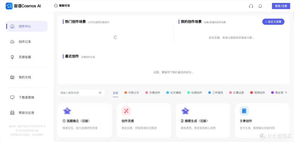Click the 提炼思想，高效呈现核心成果 description
This screenshot has width=294, height=142.
(x=198, y=128)
